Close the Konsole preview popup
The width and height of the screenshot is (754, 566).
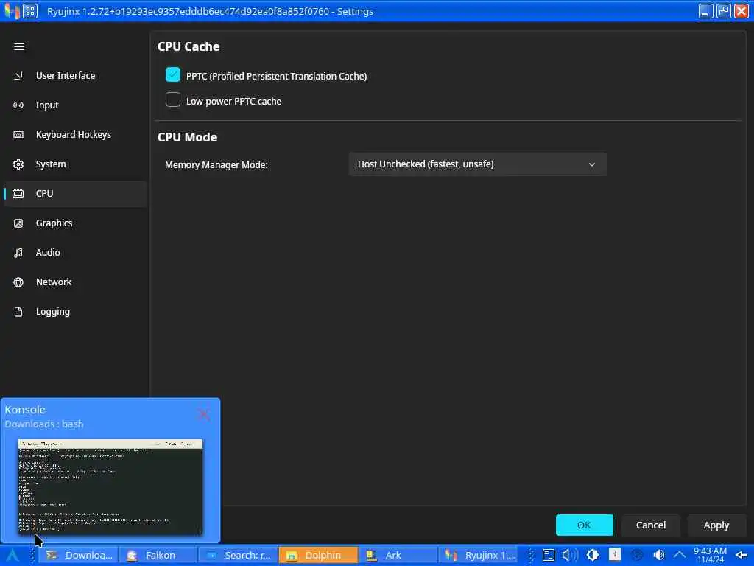click(204, 414)
